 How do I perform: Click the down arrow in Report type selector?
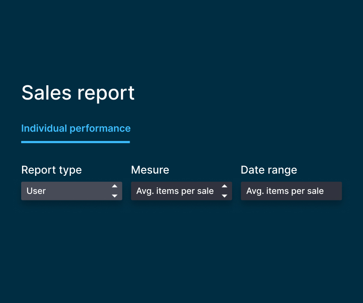coord(115,196)
